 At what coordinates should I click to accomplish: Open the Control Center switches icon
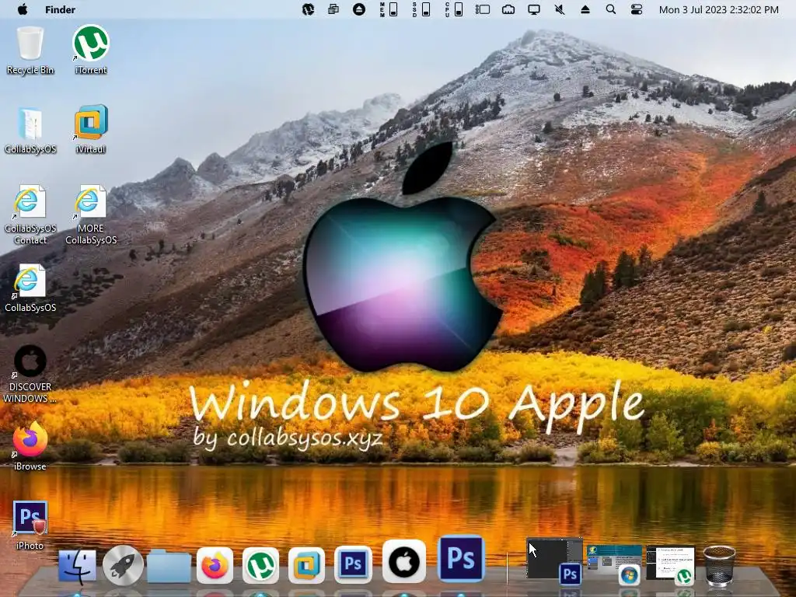pos(637,9)
